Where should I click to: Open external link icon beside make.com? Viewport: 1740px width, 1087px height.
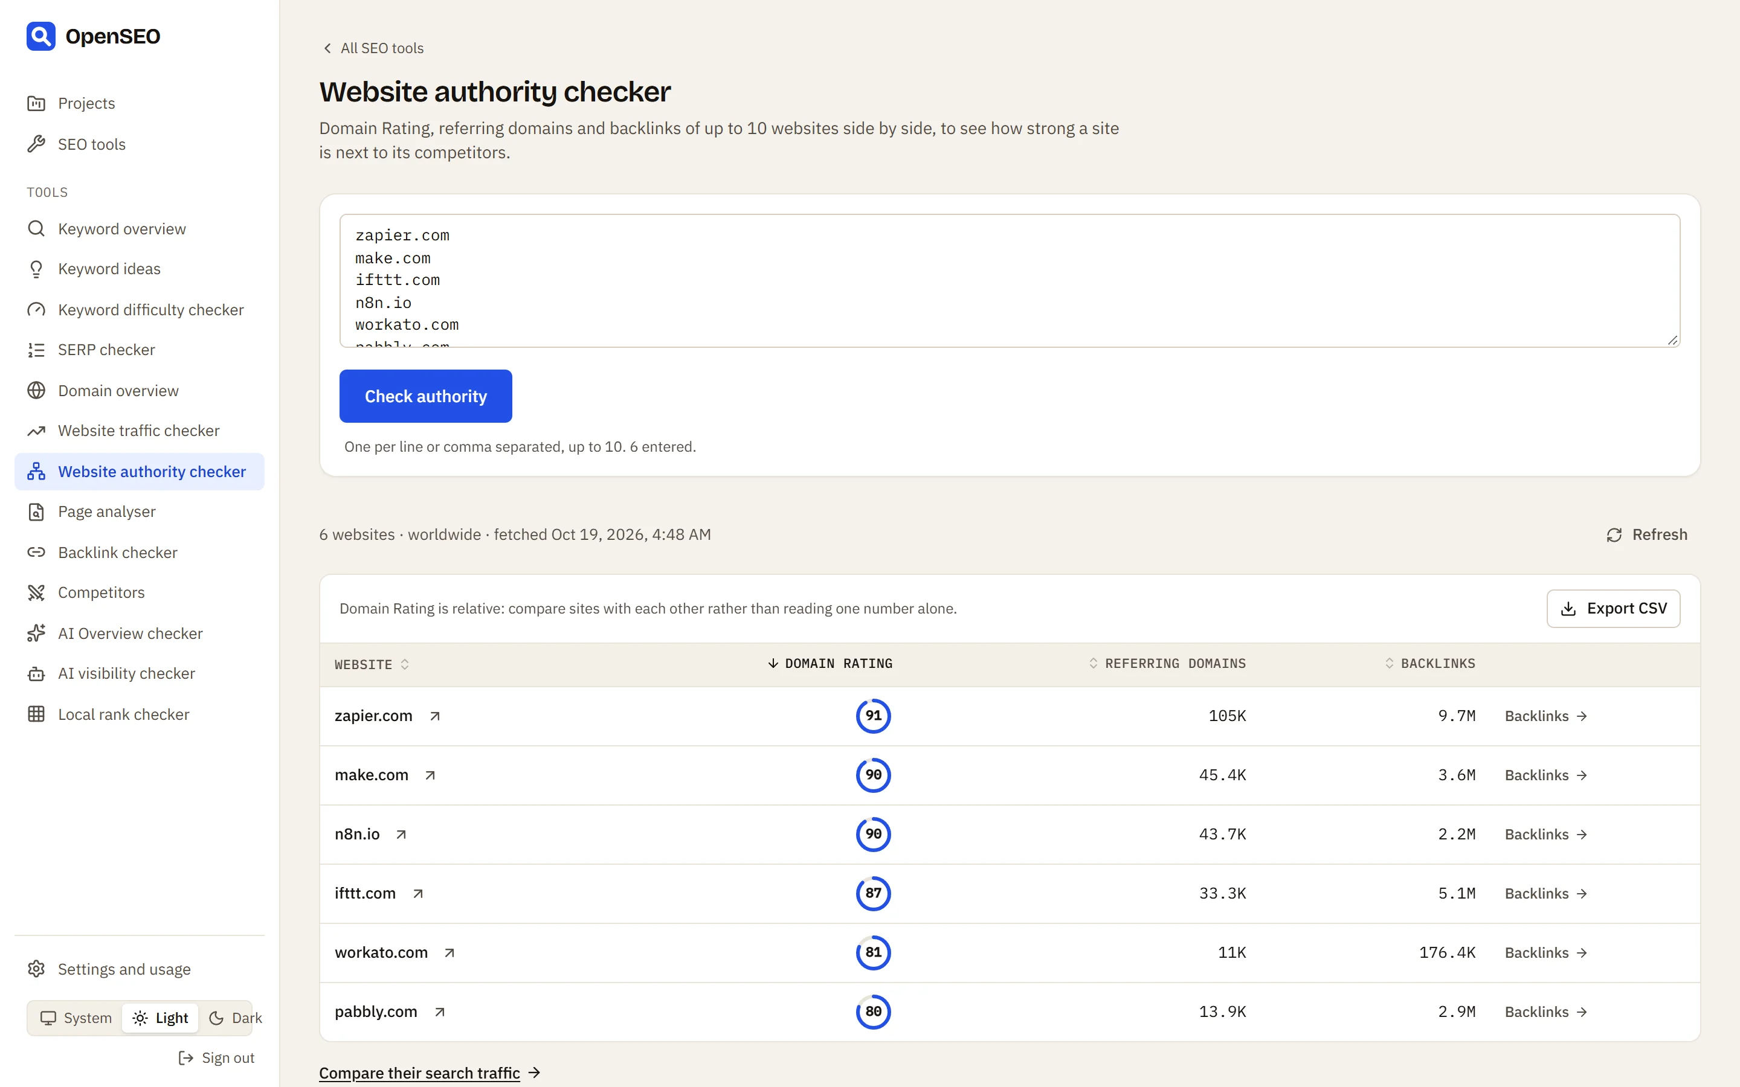tap(430, 775)
